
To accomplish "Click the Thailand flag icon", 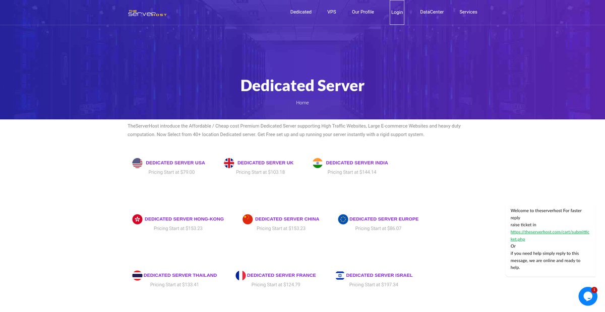I will point(137,276).
